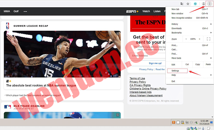
Task: Open the Downloads menu entry
Action: 177,28
